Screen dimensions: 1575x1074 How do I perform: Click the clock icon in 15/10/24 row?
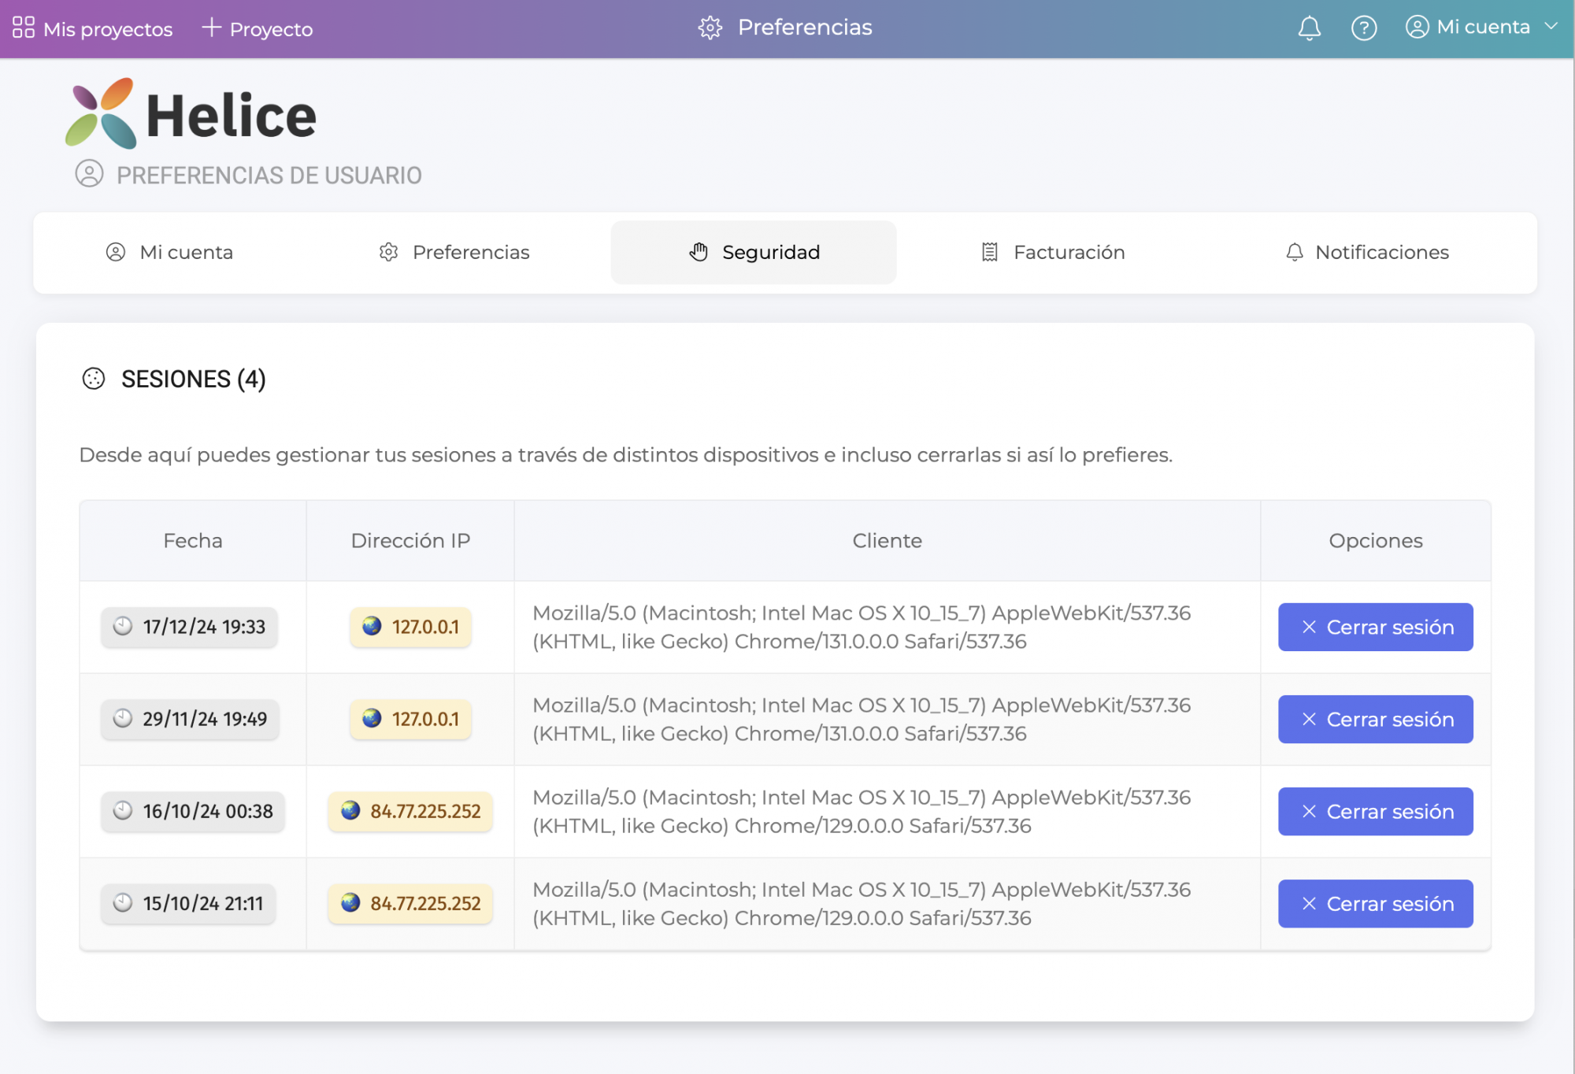(x=123, y=902)
